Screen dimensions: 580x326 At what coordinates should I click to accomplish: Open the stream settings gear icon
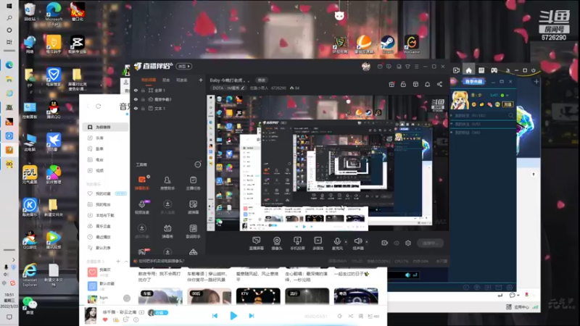408,243
